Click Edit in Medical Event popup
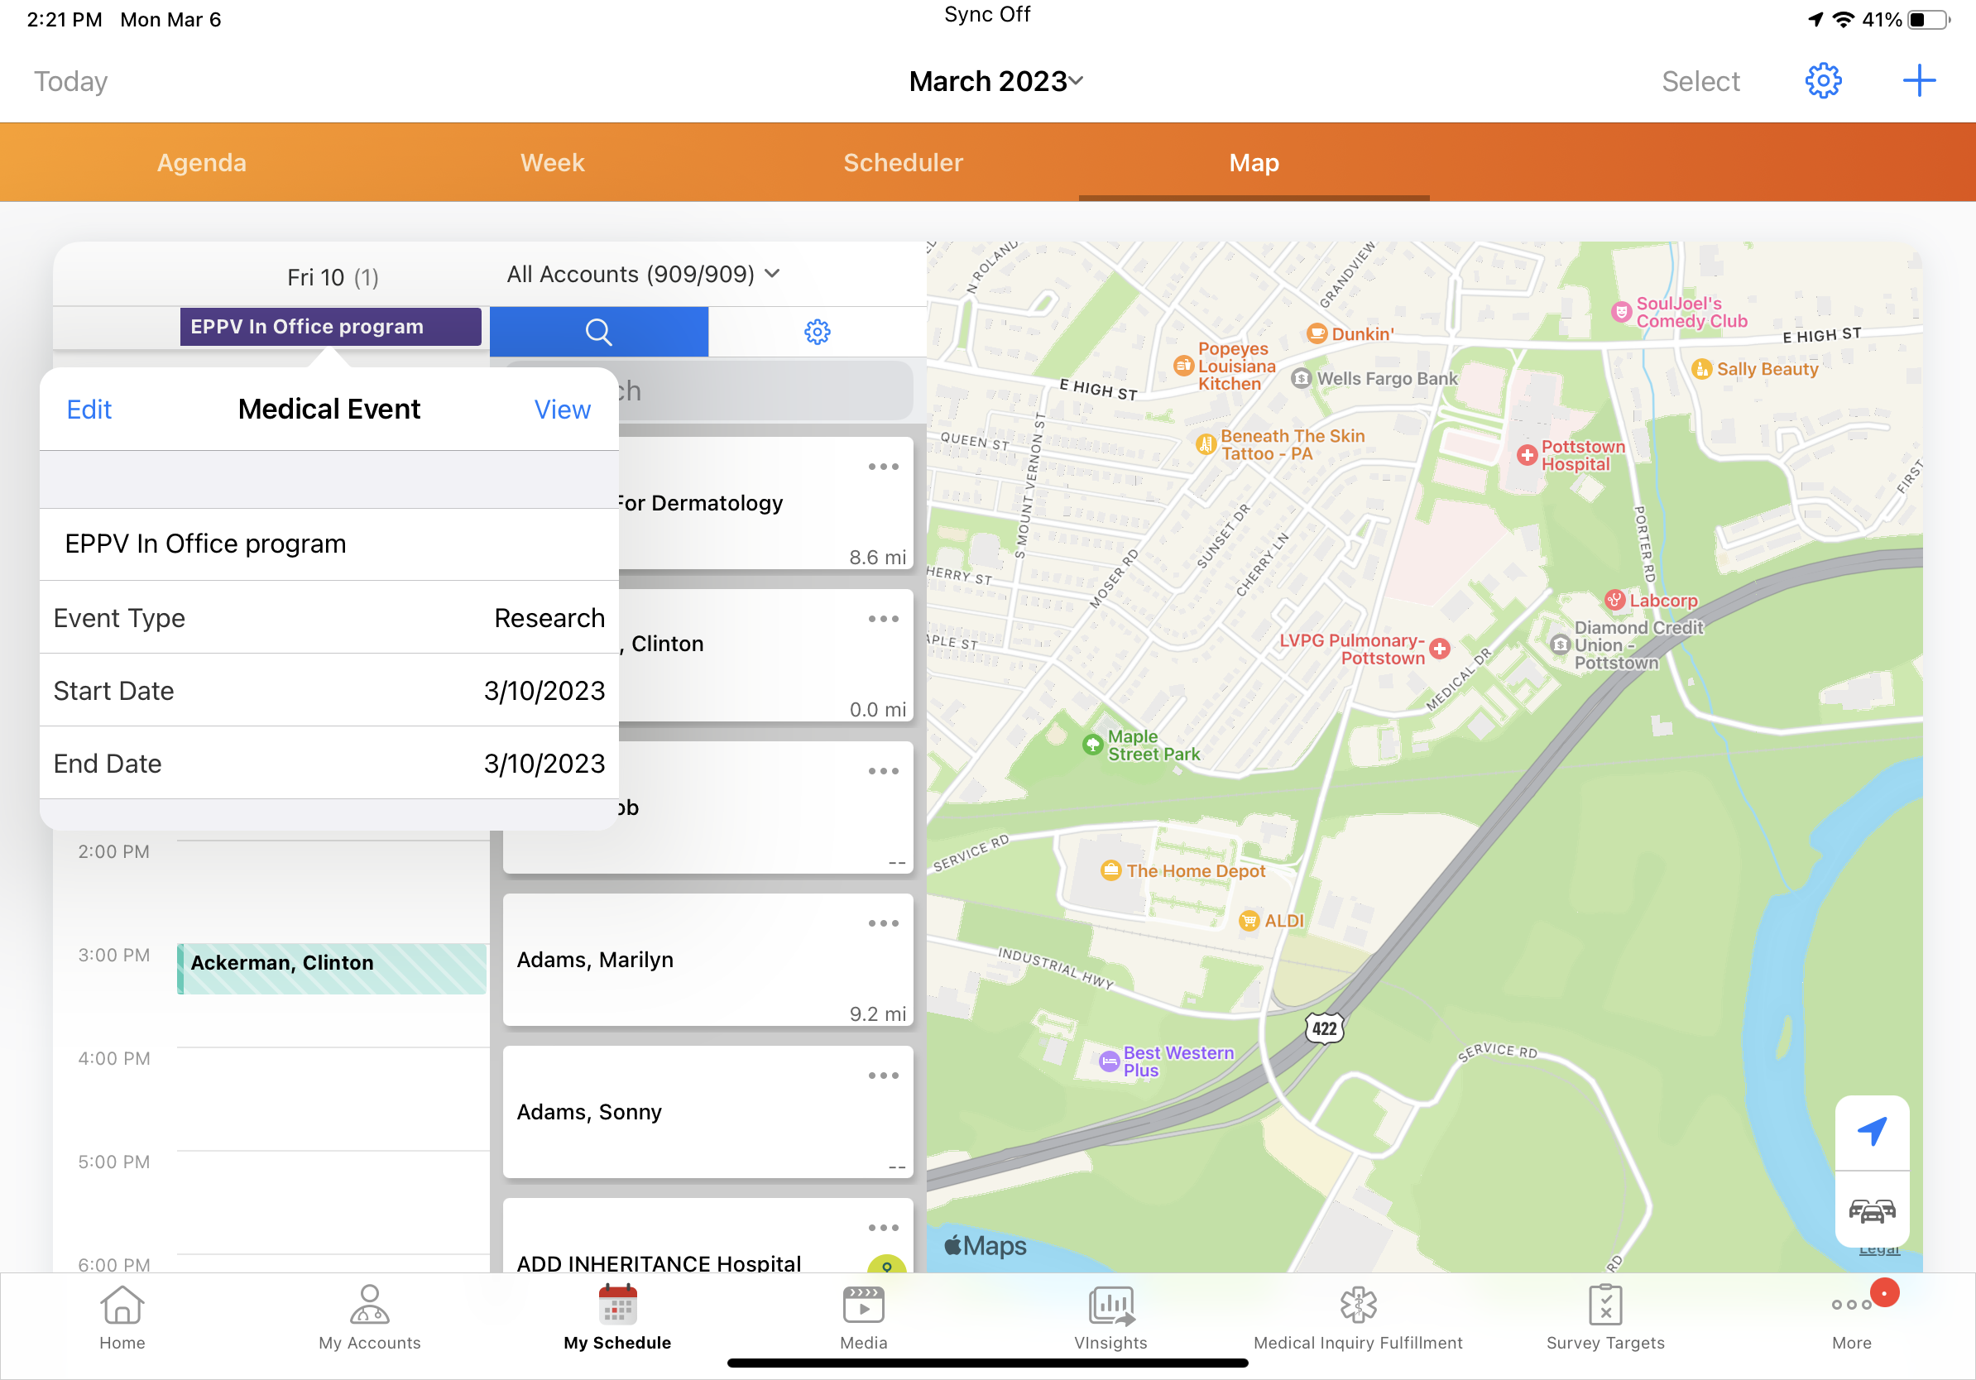1976x1380 pixels. coord(89,410)
